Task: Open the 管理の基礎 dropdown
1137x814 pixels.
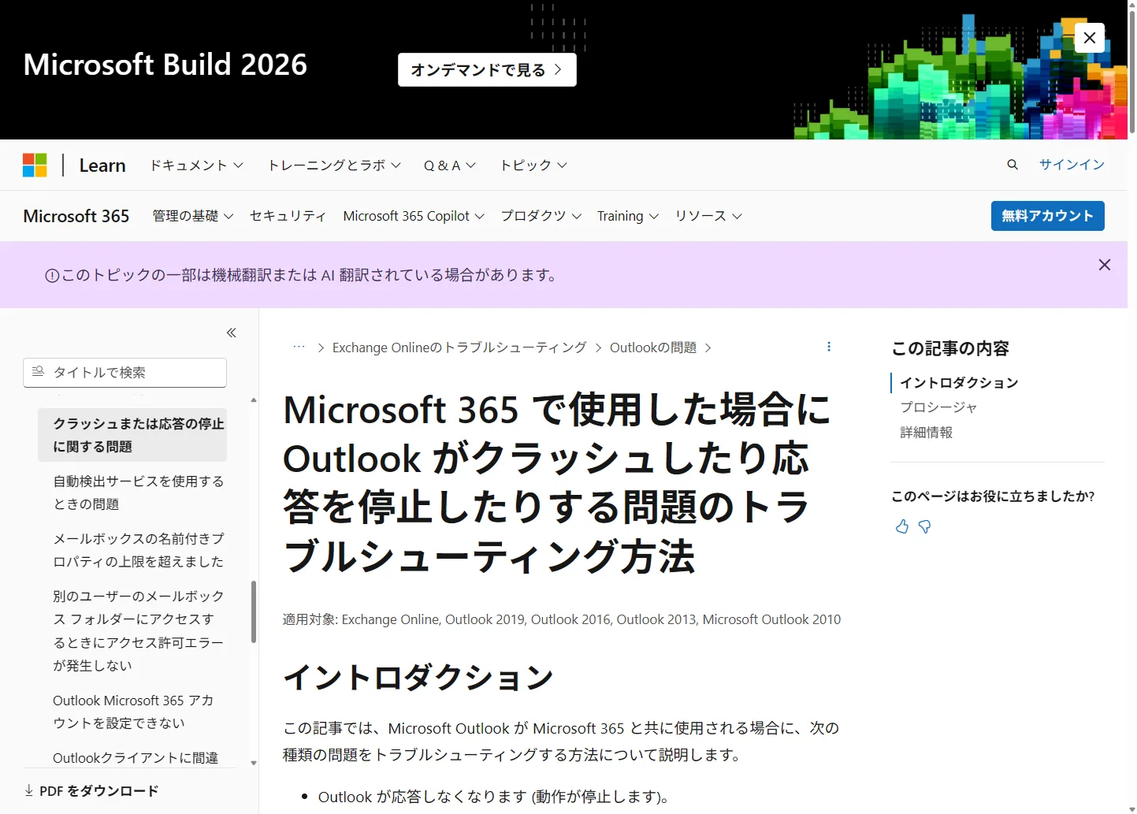Action: [x=193, y=216]
